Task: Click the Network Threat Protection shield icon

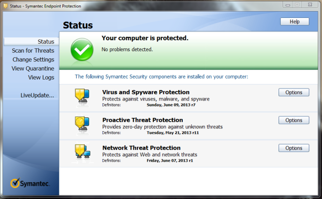Action: point(81,153)
